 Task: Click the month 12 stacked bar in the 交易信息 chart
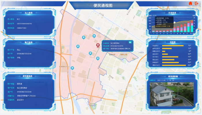(192, 26)
